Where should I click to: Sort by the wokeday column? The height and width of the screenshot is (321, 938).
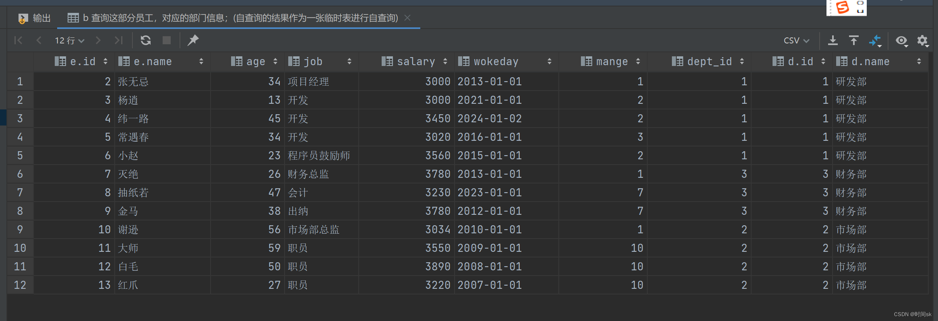pos(550,62)
